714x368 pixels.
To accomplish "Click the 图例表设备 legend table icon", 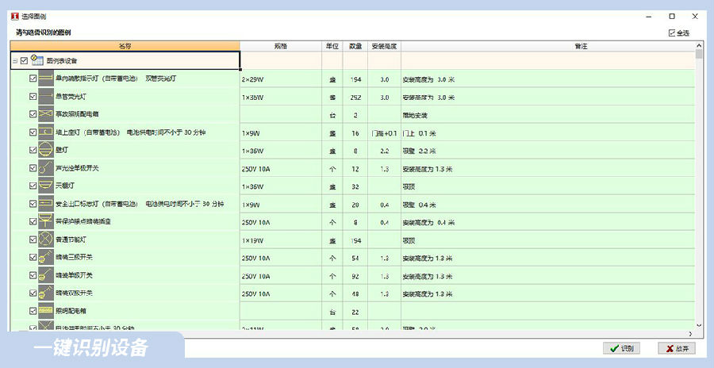I will [37, 60].
